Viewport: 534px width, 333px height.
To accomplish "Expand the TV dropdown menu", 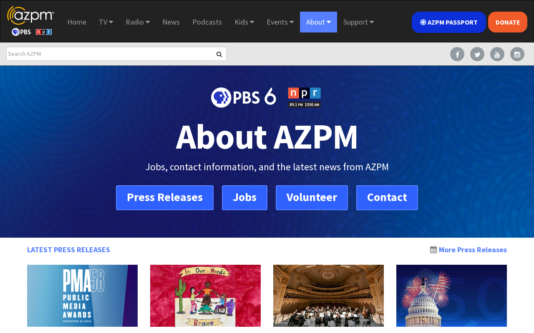I will (106, 22).
